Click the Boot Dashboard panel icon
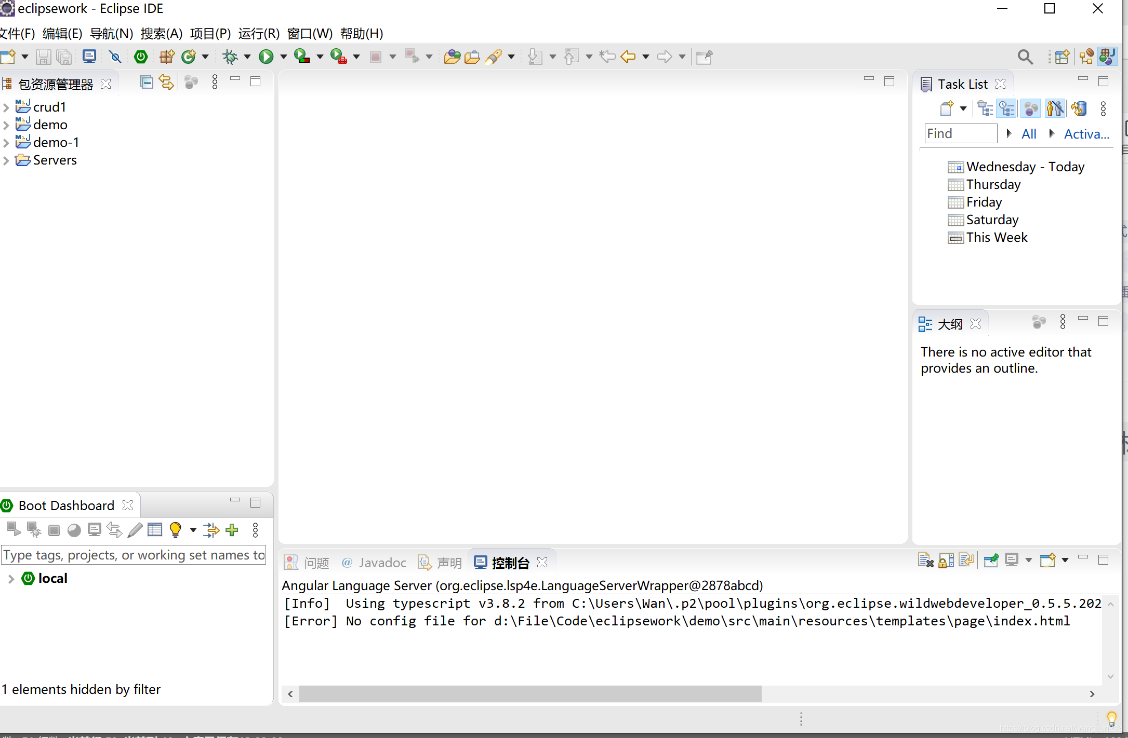Viewport: 1128px width, 738px height. click(7, 504)
